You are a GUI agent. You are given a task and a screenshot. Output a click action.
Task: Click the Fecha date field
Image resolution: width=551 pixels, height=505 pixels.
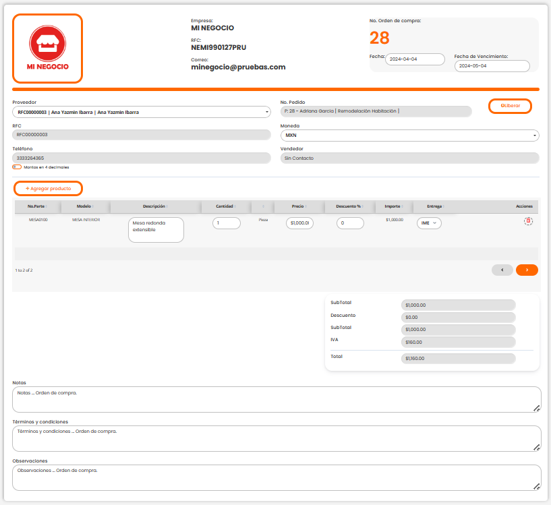[415, 59]
